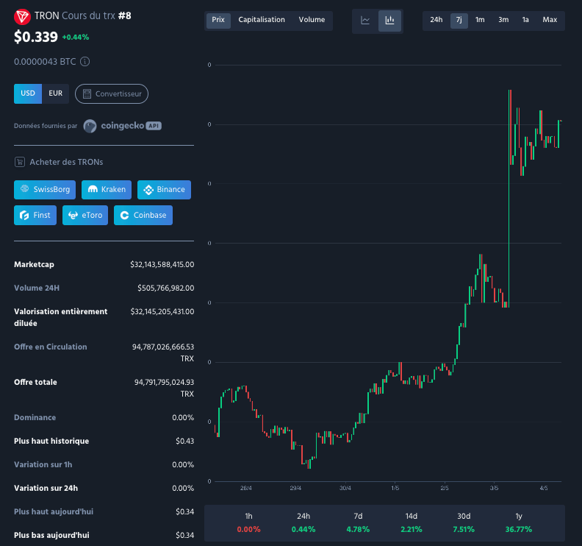The height and width of the screenshot is (546, 582).
Task: Click the Plus haut historique $0.43 value
Action: click(185, 442)
